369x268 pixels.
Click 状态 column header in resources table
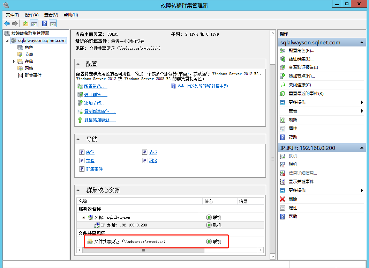point(220,201)
